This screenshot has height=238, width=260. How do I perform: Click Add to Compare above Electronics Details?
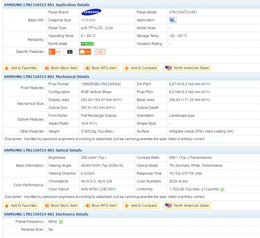tap(141, 206)
